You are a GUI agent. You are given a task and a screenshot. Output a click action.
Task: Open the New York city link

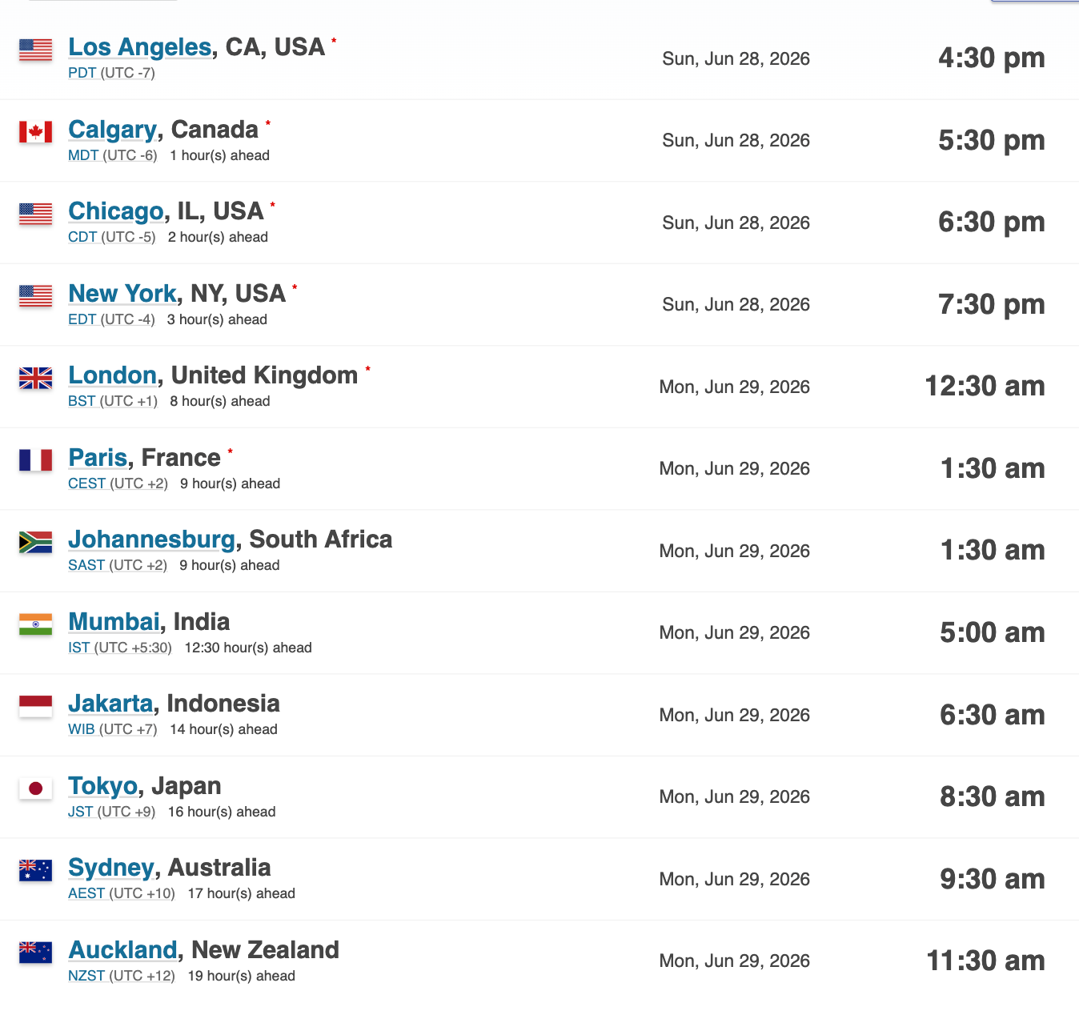122,294
